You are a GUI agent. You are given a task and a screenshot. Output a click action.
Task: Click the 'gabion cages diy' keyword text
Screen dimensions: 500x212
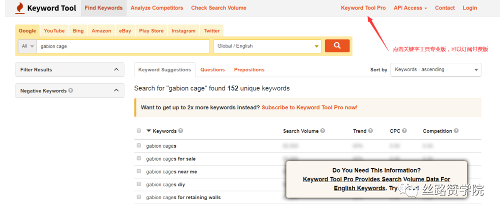pyautogui.click(x=165, y=184)
